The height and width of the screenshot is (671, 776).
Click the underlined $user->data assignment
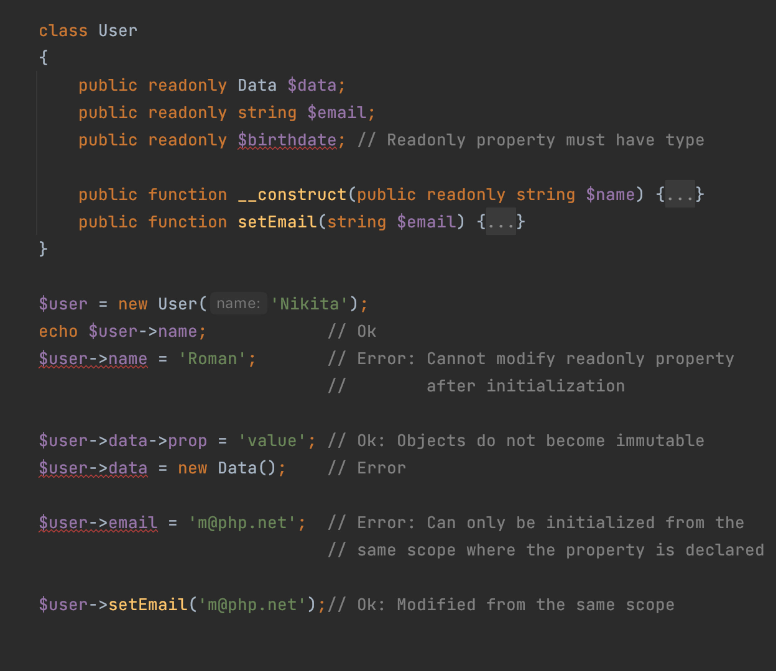pos(93,468)
